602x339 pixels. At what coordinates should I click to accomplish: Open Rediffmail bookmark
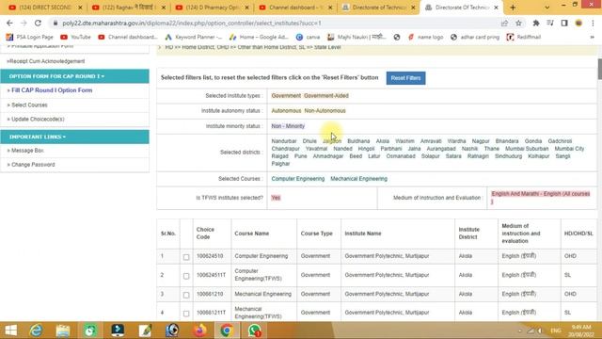click(x=524, y=37)
